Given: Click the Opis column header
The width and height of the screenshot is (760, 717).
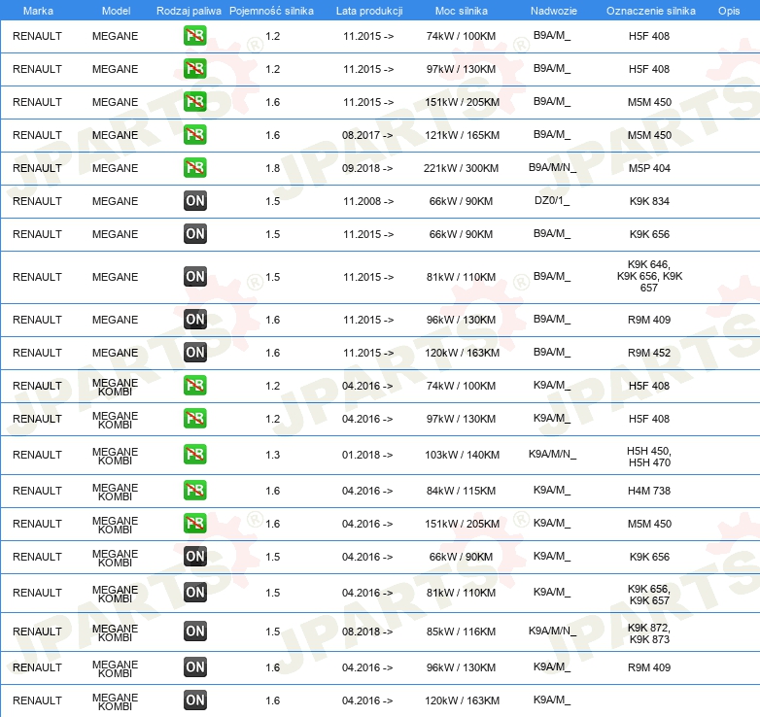Looking at the screenshot, I should coord(729,11).
